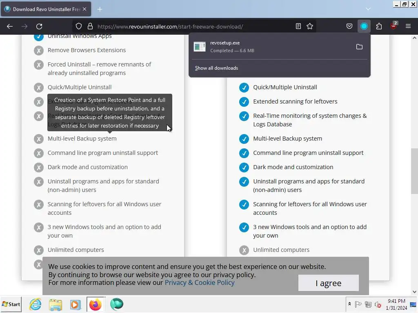This screenshot has width=418, height=313.
Task: Click the scrollbar down arrow
Action: tap(414, 292)
